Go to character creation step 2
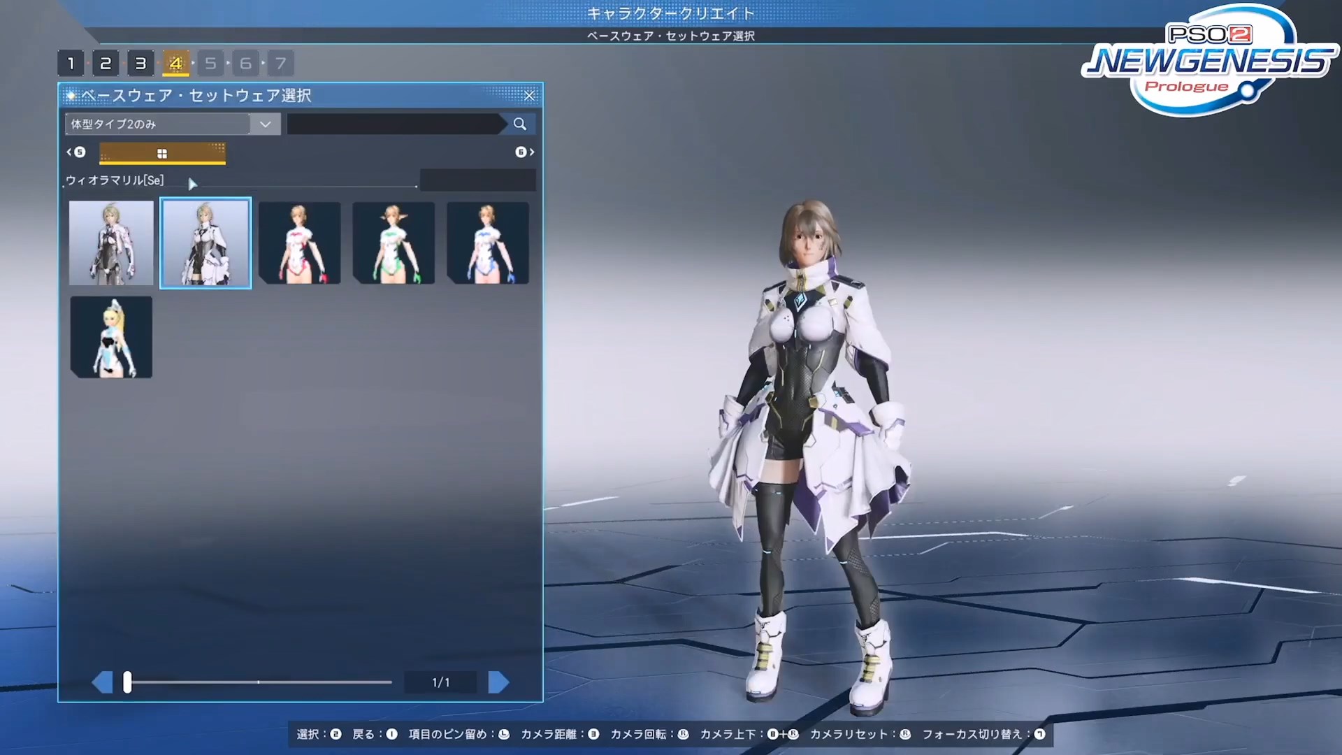The height and width of the screenshot is (755, 1342). tap(106, 64)
